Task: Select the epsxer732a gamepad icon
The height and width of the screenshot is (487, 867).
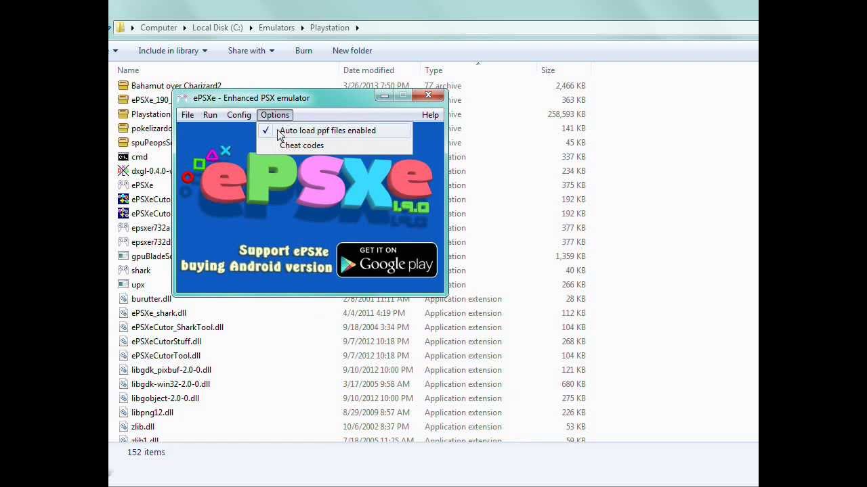Action: (x=123, y=228)
